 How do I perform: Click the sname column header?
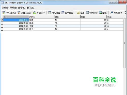[x=42, y=17]
